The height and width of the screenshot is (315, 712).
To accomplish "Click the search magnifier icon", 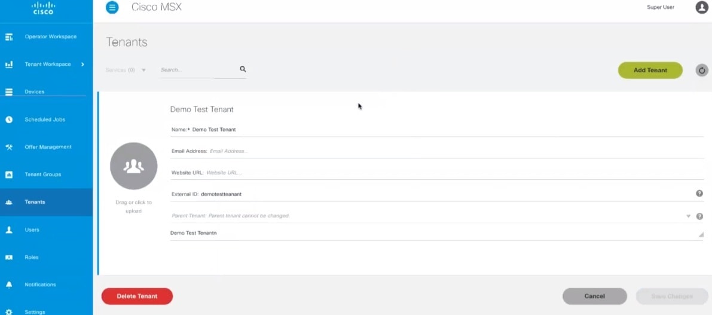I will click(x=243, y=69).
